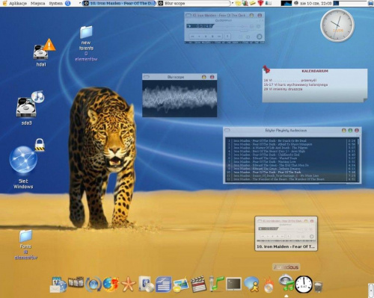Open the movie clapperboard icon in dock

[198, 284]
